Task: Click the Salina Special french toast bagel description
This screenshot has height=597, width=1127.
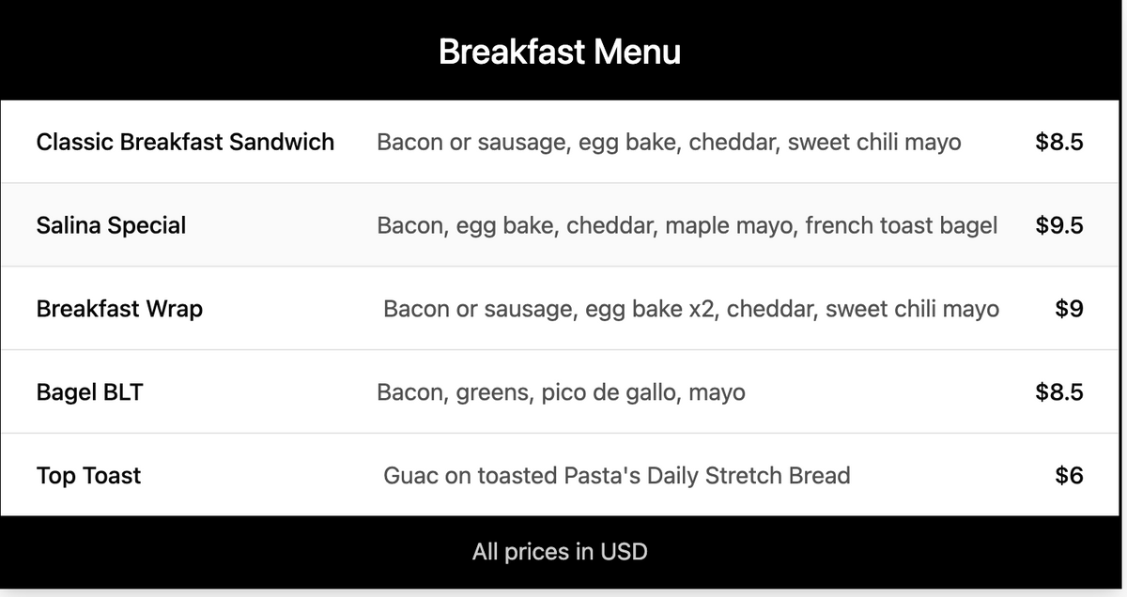Action: (x=687, y=225)
